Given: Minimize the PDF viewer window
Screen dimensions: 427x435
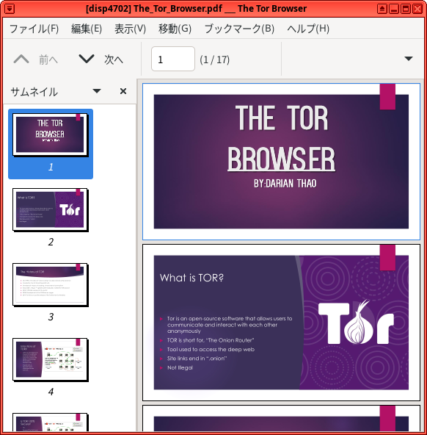Looking at the screenshot, I should [394, 9].
